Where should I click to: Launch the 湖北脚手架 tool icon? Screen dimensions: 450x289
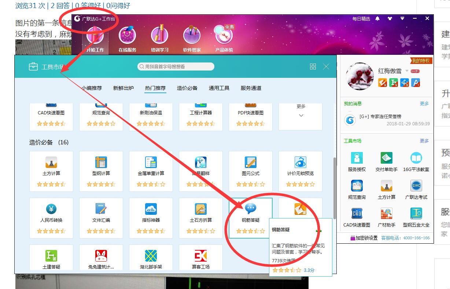(x=151, y=256)
